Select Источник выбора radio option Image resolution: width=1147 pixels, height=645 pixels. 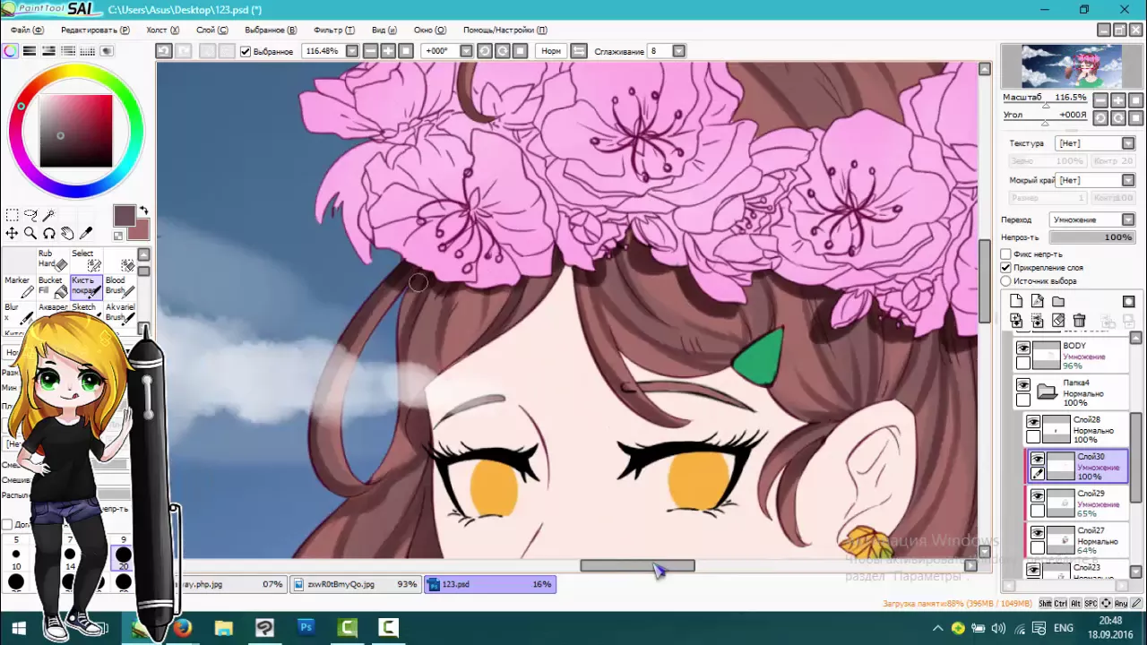point(1006,281)
